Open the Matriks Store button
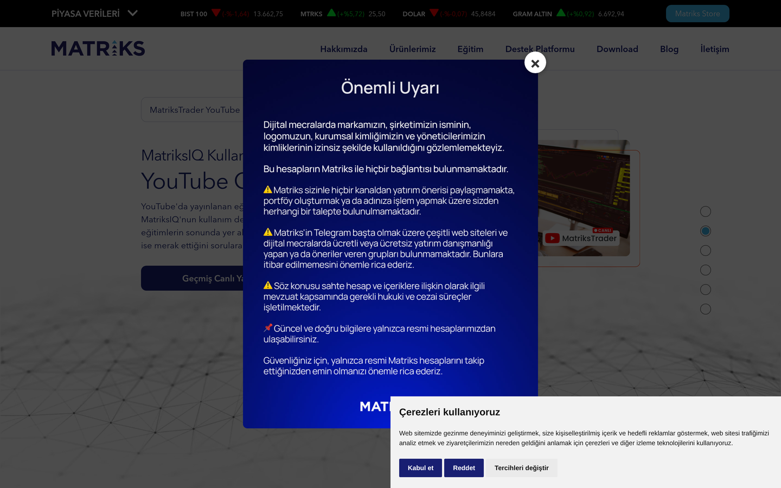 click(697, 14)
